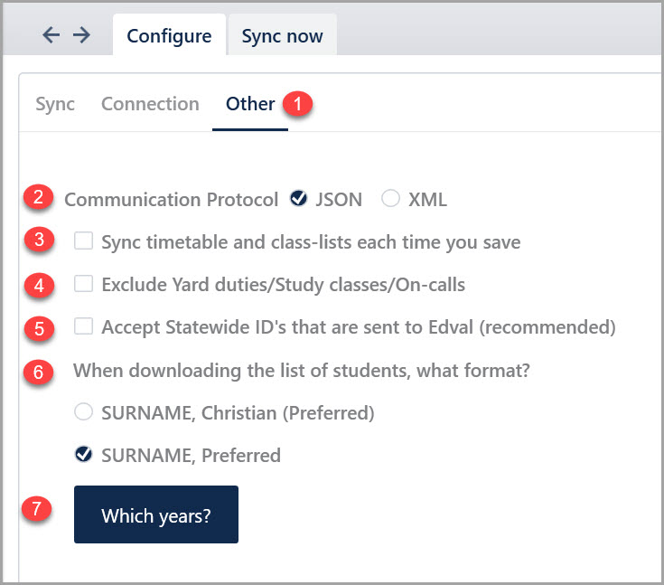
Task: Click the back arrow icon
Action: 51,35
